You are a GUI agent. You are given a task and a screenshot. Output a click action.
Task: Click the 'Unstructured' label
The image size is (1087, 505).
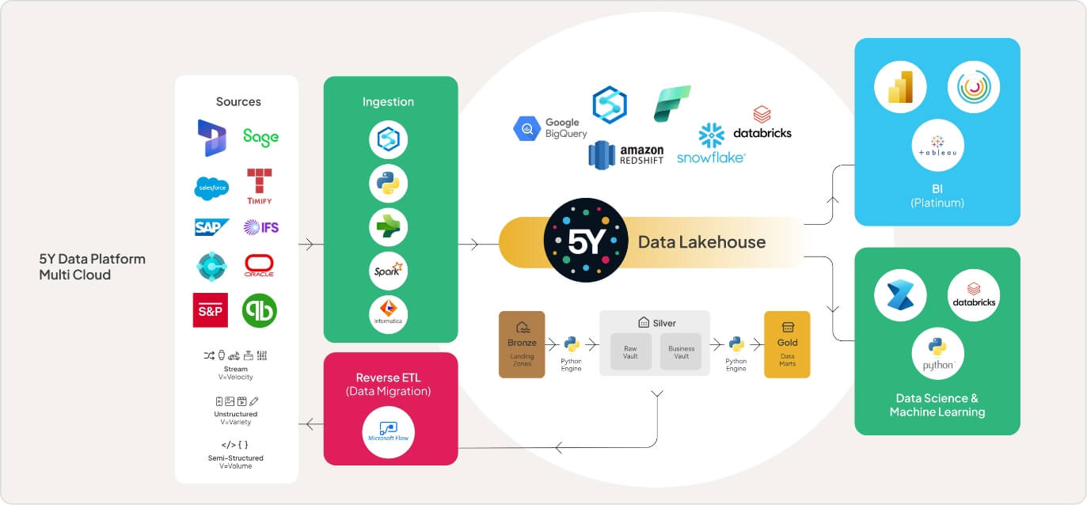[x=236, y=414]
